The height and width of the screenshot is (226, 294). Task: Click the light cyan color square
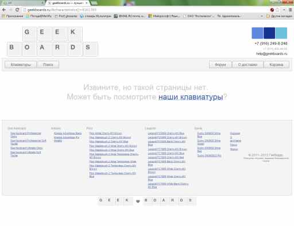point(281,33)
